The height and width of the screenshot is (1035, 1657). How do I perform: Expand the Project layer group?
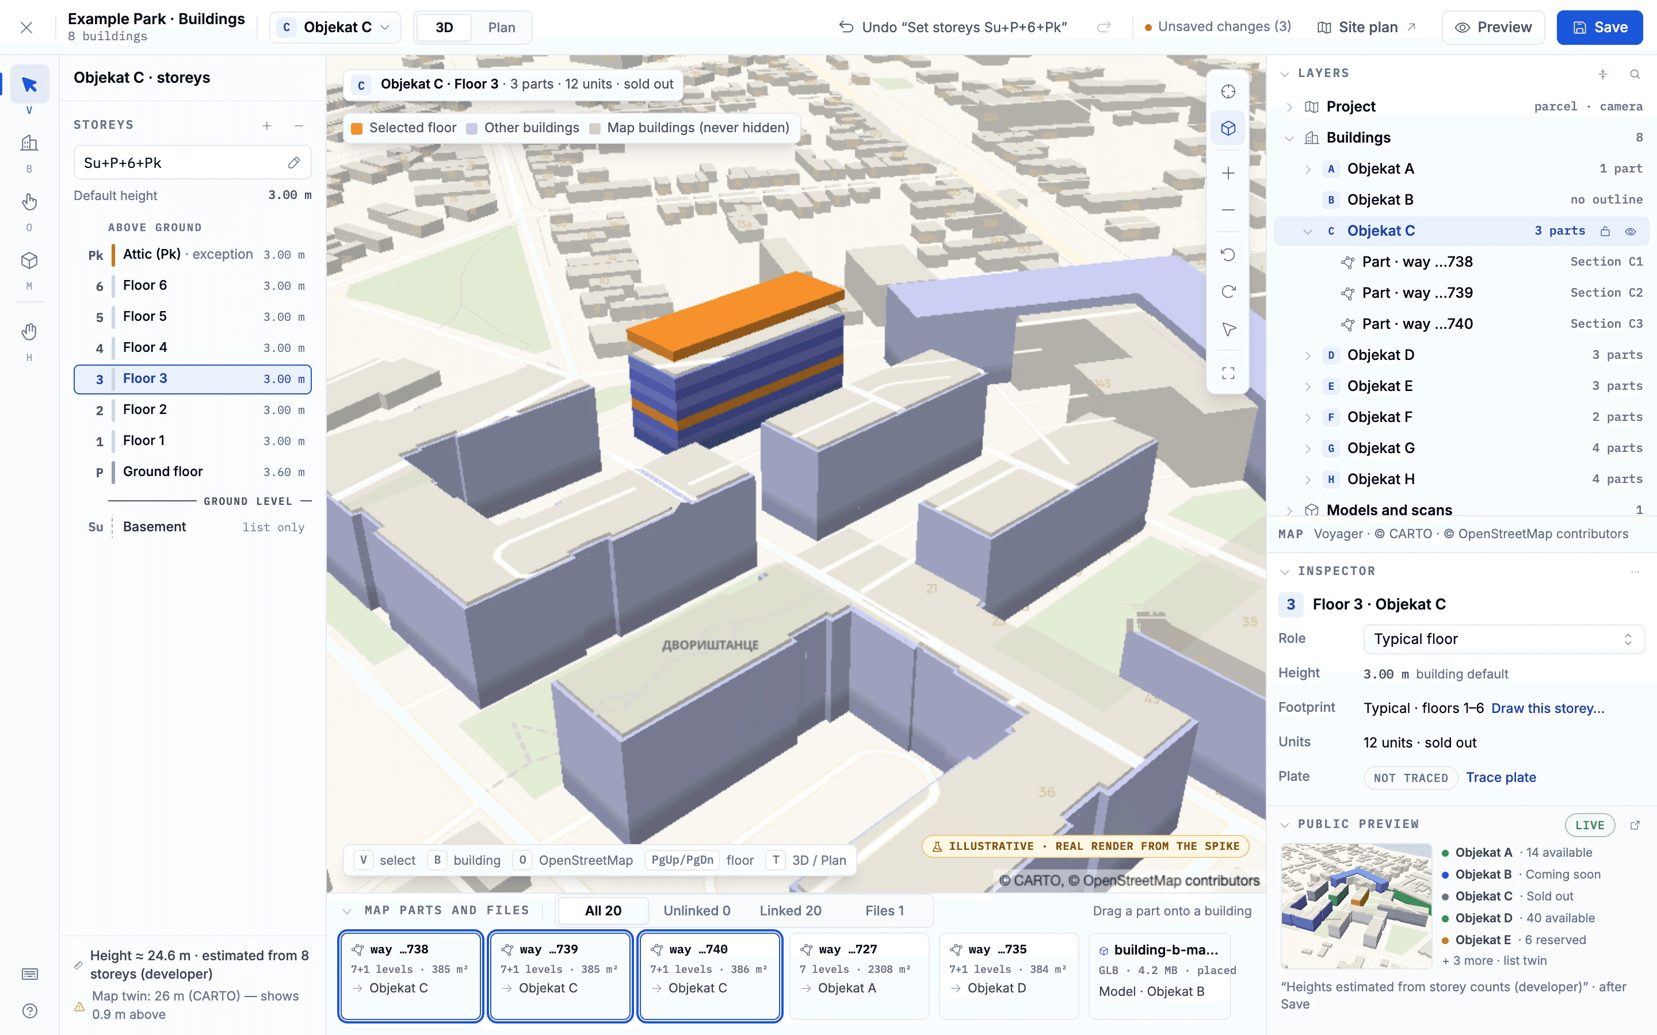pyautogui.click(x=1289, y=107)
